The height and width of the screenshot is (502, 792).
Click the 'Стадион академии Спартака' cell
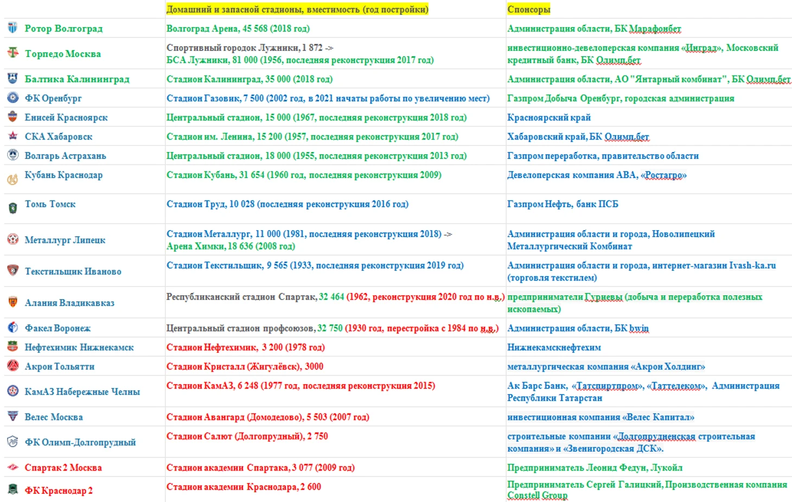(x=260, y=468)
